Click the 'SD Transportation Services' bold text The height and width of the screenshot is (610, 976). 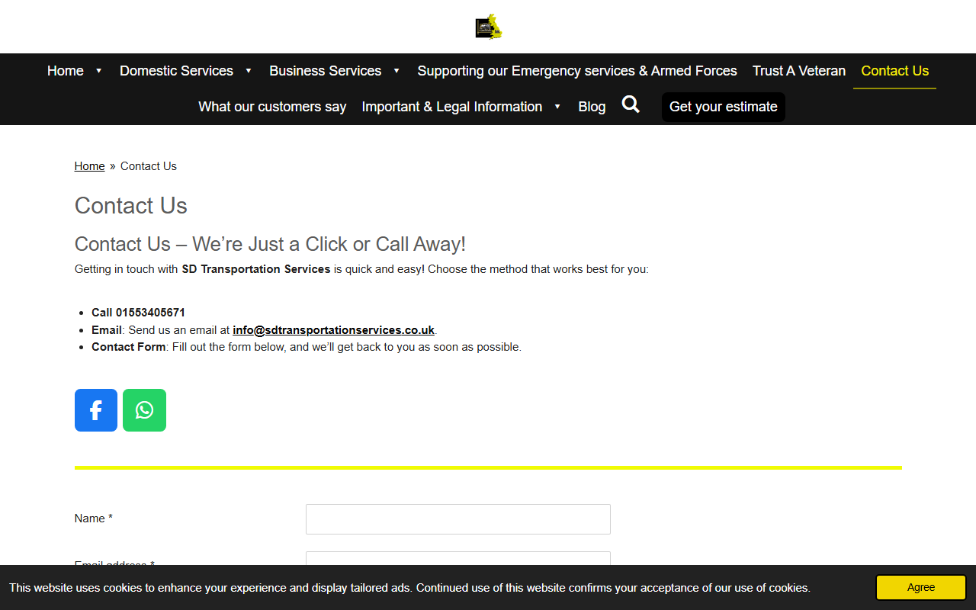click(256, 269)
